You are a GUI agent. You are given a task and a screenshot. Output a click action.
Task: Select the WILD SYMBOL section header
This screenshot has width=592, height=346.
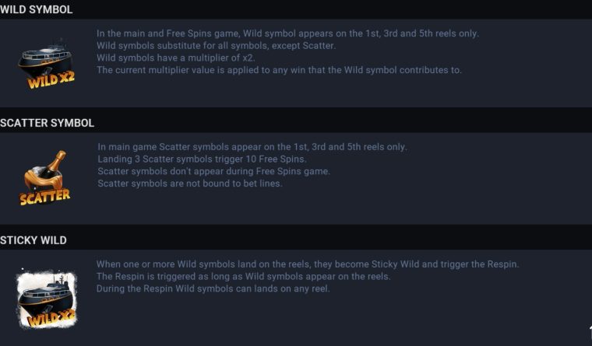point(37,9)
